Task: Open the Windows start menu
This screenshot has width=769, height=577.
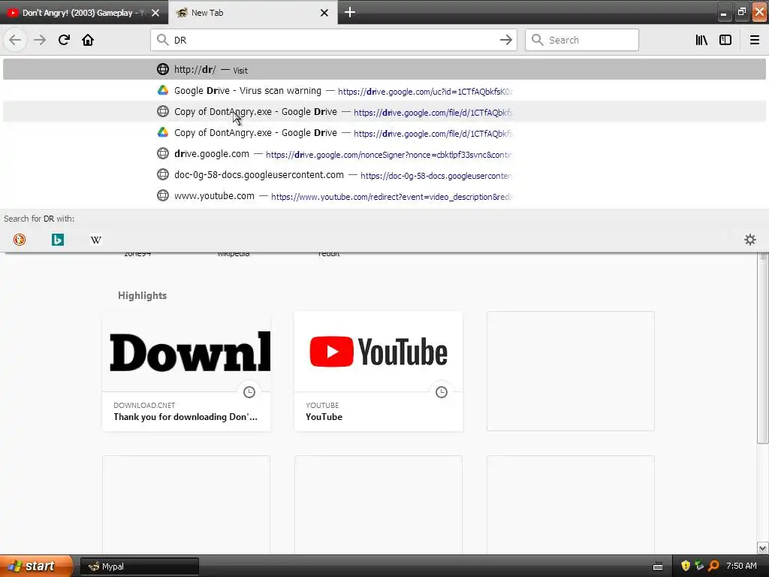Action: (36, 566)
